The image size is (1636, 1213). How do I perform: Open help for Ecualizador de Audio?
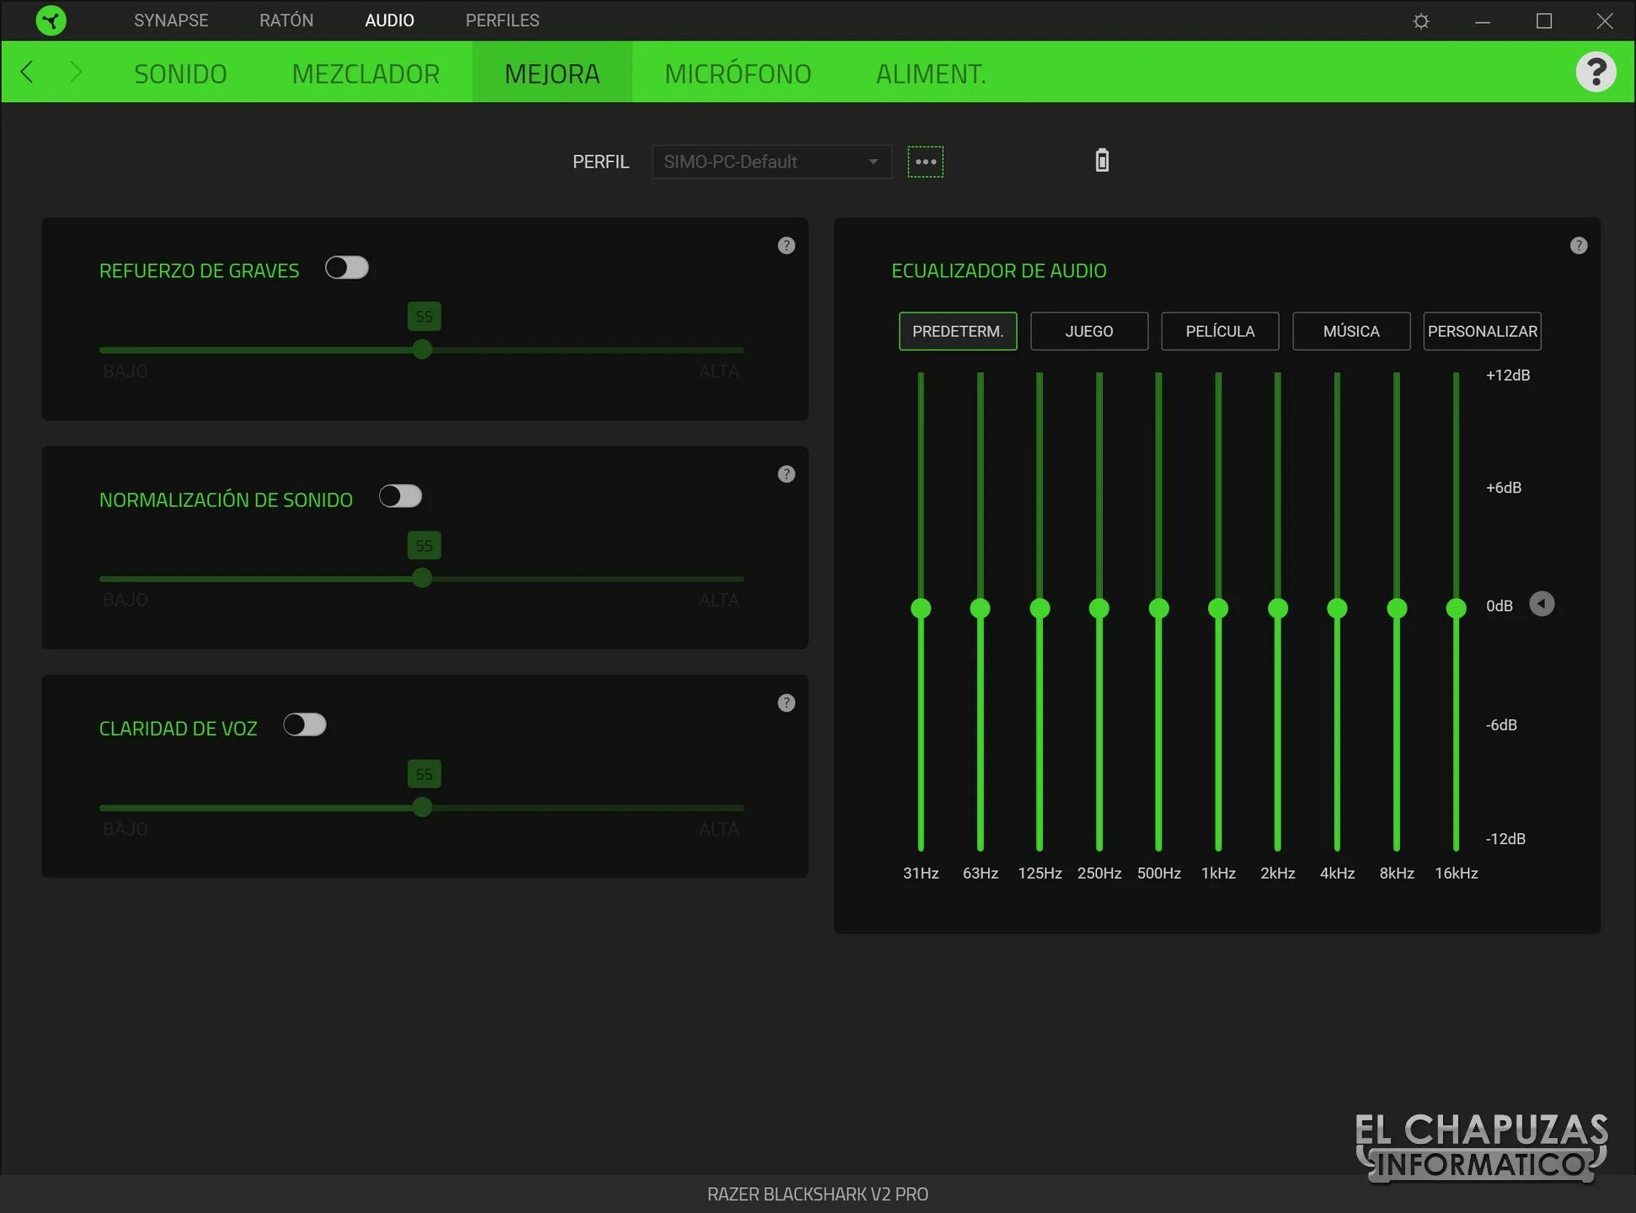(1578, 246)
